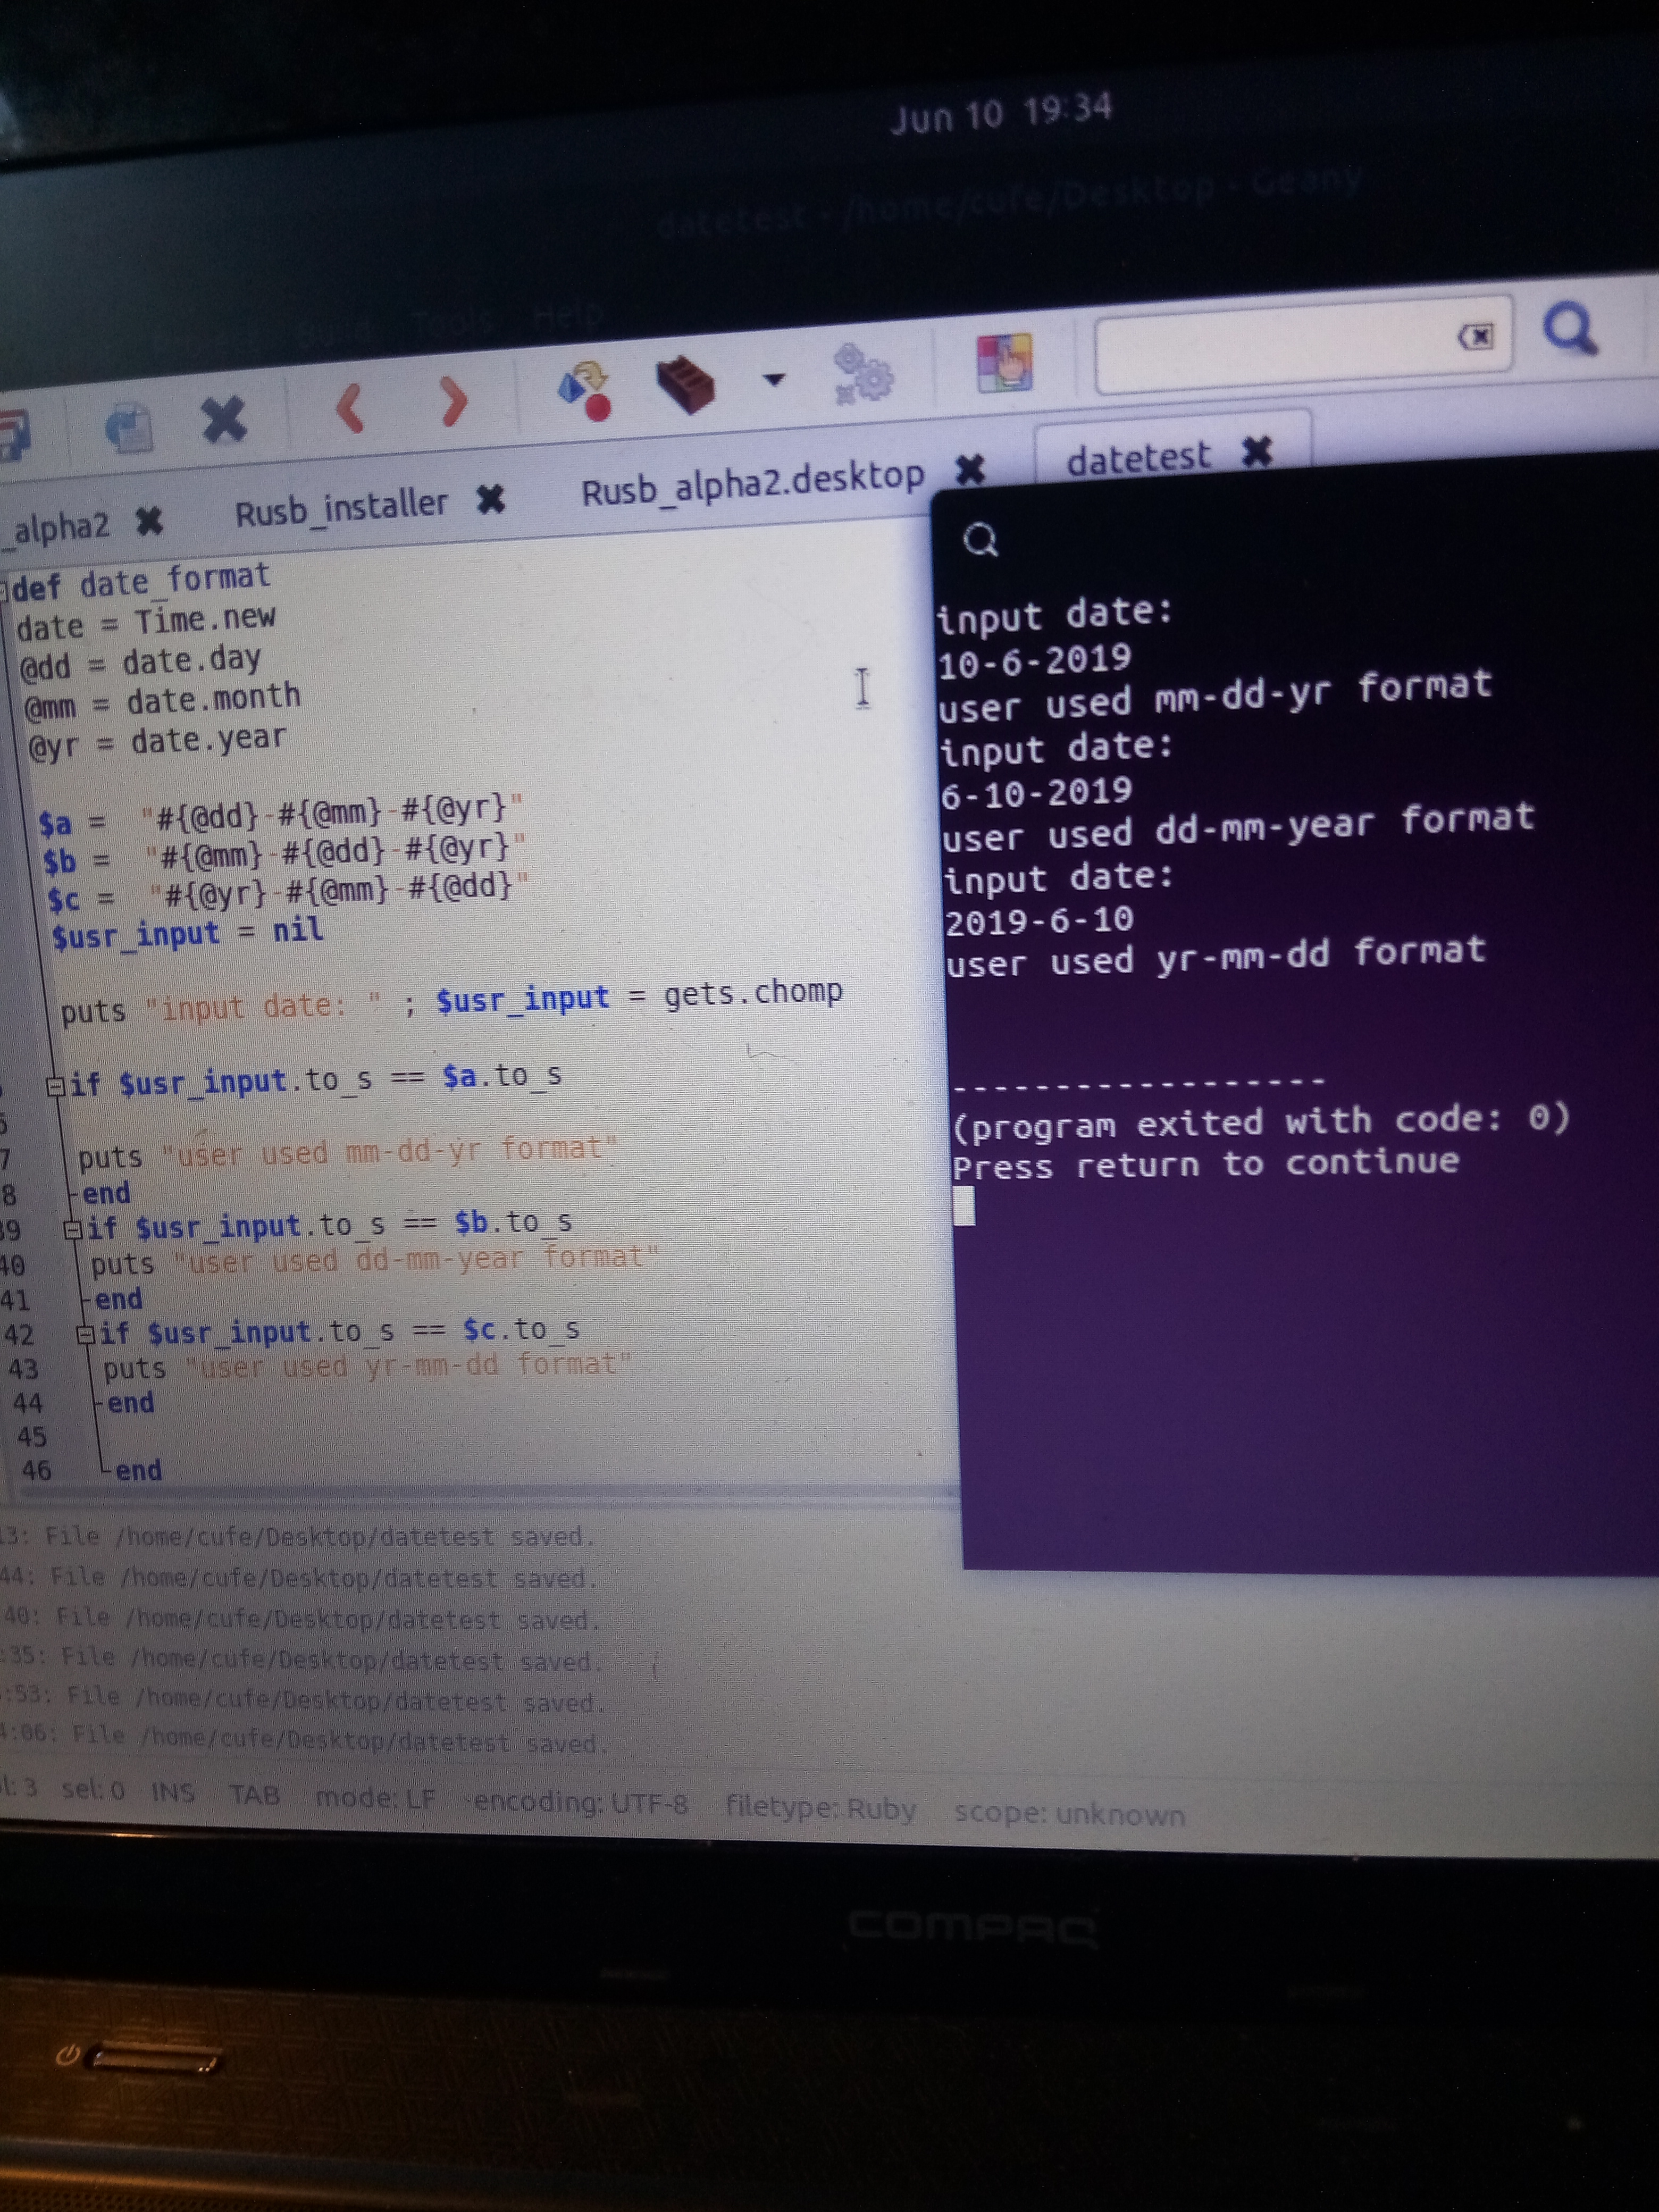Open the Build dropdown arrow
The height and width of the screenshot is (2212, 1659).
pyautogui.click(x=773, y=379)
